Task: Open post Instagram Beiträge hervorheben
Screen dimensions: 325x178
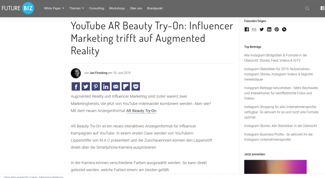Action: coord(281,93)
